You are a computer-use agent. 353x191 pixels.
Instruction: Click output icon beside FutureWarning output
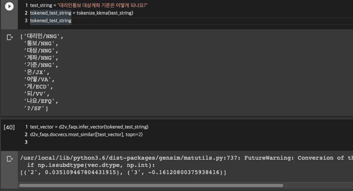pyautogui.click(x=10, y=159)
